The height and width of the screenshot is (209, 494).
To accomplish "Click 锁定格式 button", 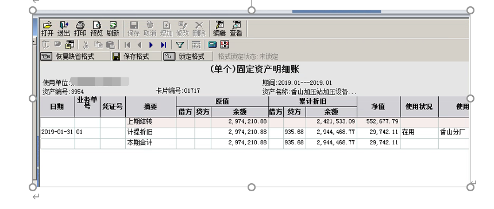I will 188,57.
